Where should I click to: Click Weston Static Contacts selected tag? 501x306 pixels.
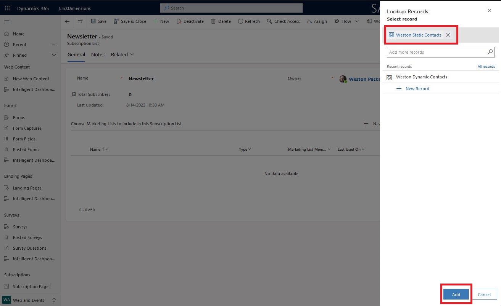(419, 35)
